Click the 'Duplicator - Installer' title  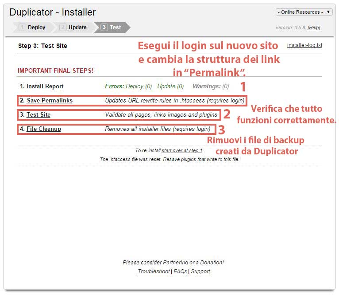(x=53, y=12)
